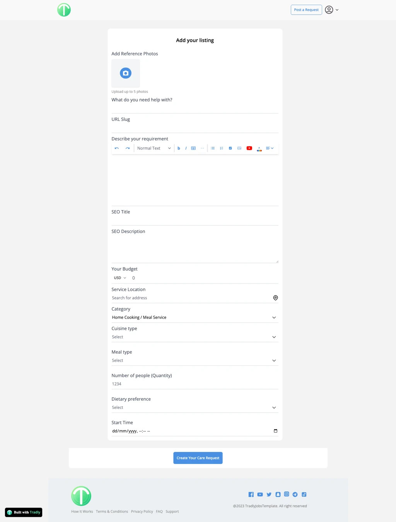Open the Normal Text style dropdown
This screenshot has height=522, width=396.
(154, 148)
